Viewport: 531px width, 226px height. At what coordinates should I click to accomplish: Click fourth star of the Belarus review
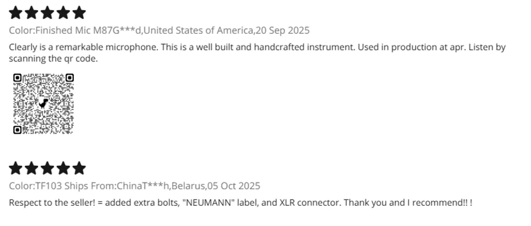(63, 168)
